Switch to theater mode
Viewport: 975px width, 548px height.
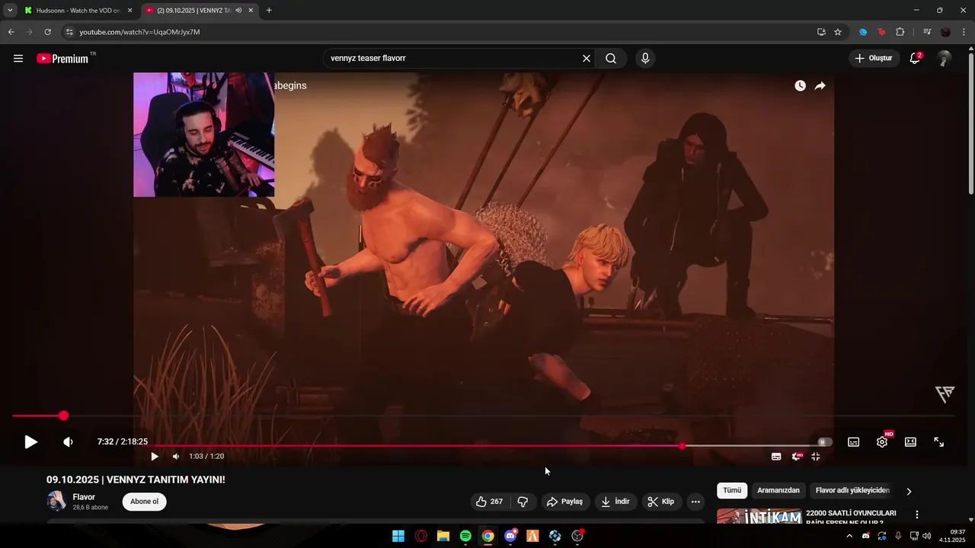point(910,442)
